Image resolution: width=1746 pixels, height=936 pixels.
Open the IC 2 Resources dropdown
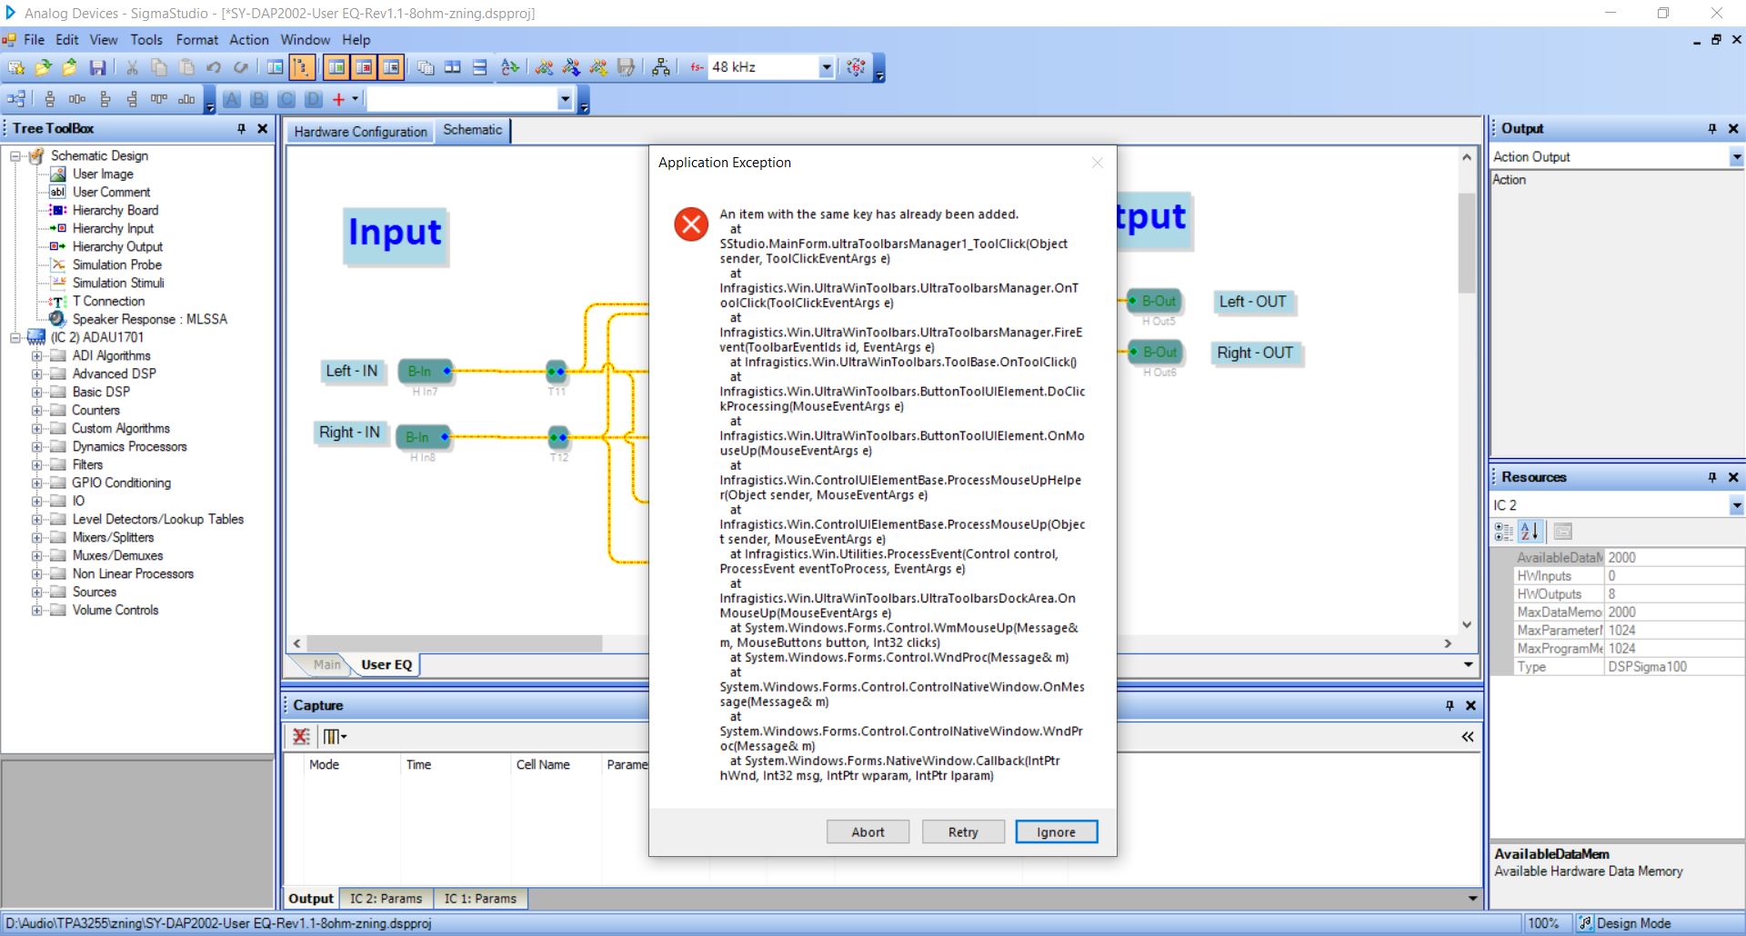coord(1736,505)
